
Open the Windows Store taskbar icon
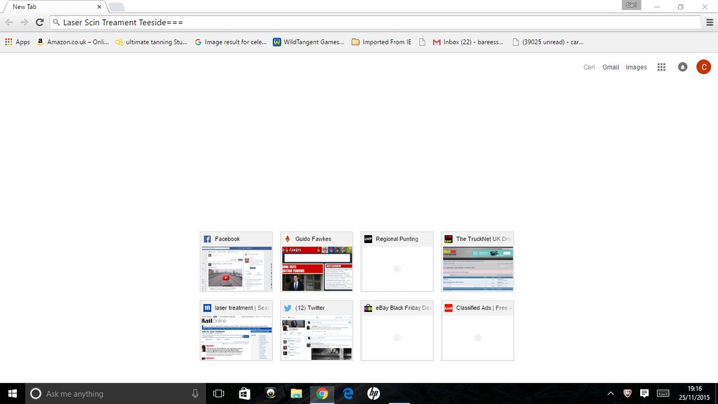tap(244, 393)
